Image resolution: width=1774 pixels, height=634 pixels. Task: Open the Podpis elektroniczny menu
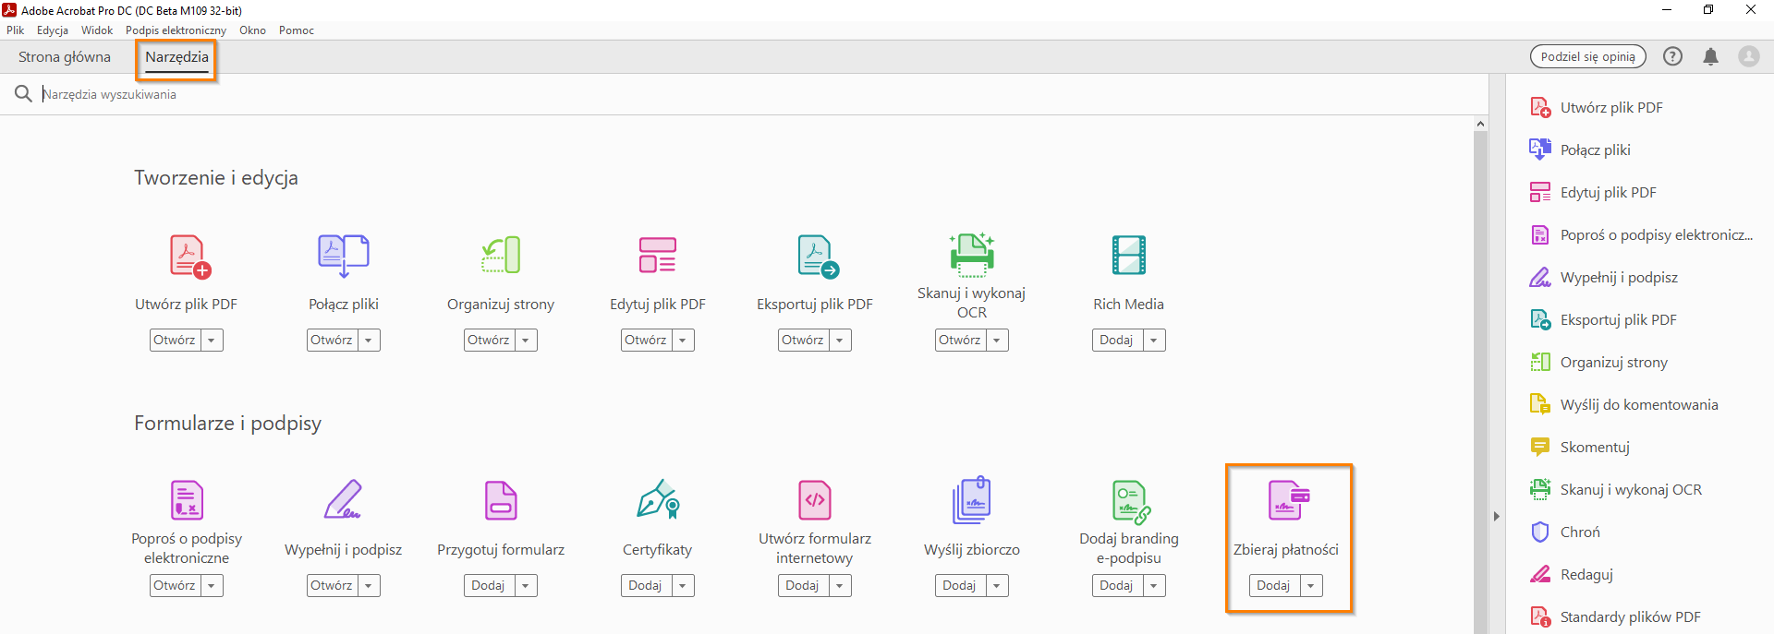click(x=176, y=30)
